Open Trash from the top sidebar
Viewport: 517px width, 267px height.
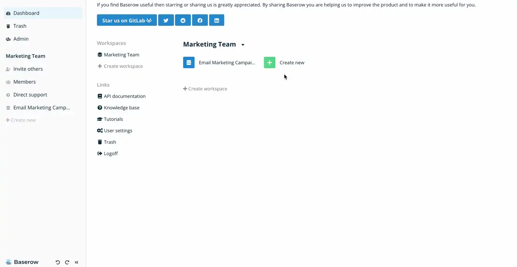click(x=20, y=26)
